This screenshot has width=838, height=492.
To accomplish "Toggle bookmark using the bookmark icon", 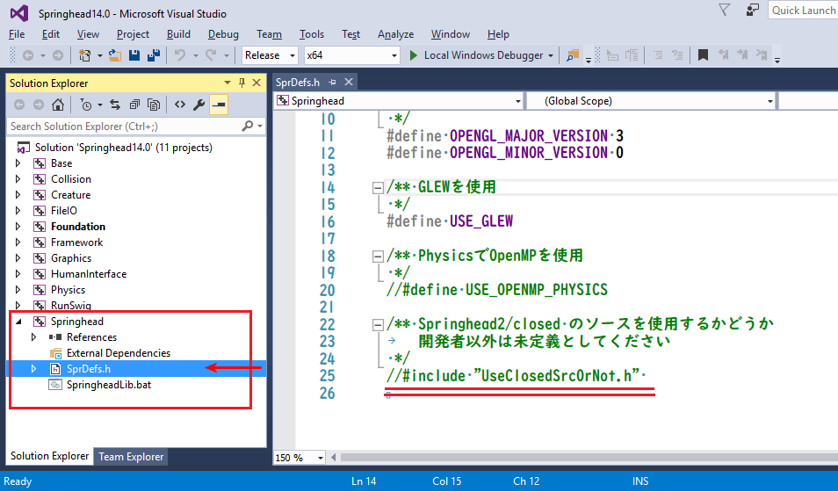I will 703,55.
